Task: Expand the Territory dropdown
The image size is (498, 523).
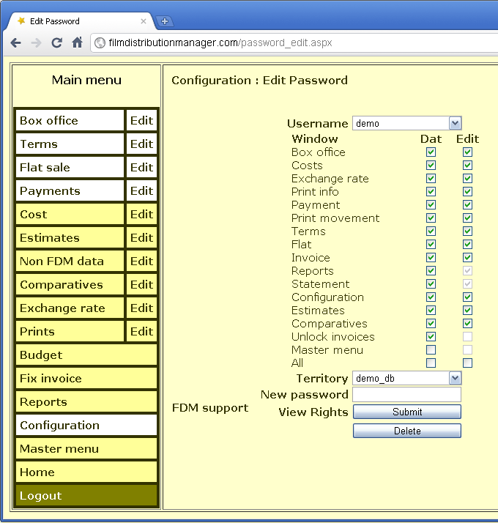Action: click(454, 379)
